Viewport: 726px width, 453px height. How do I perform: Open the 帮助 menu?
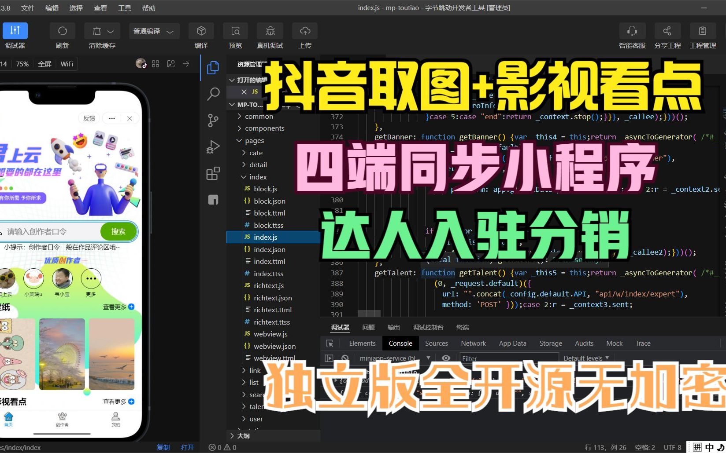[149, 8]
